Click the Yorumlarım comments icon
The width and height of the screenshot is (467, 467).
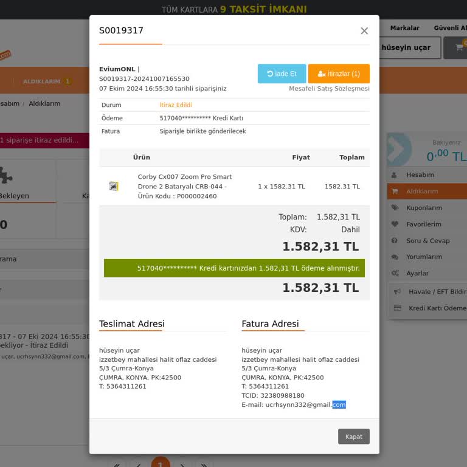coord(395,257)
